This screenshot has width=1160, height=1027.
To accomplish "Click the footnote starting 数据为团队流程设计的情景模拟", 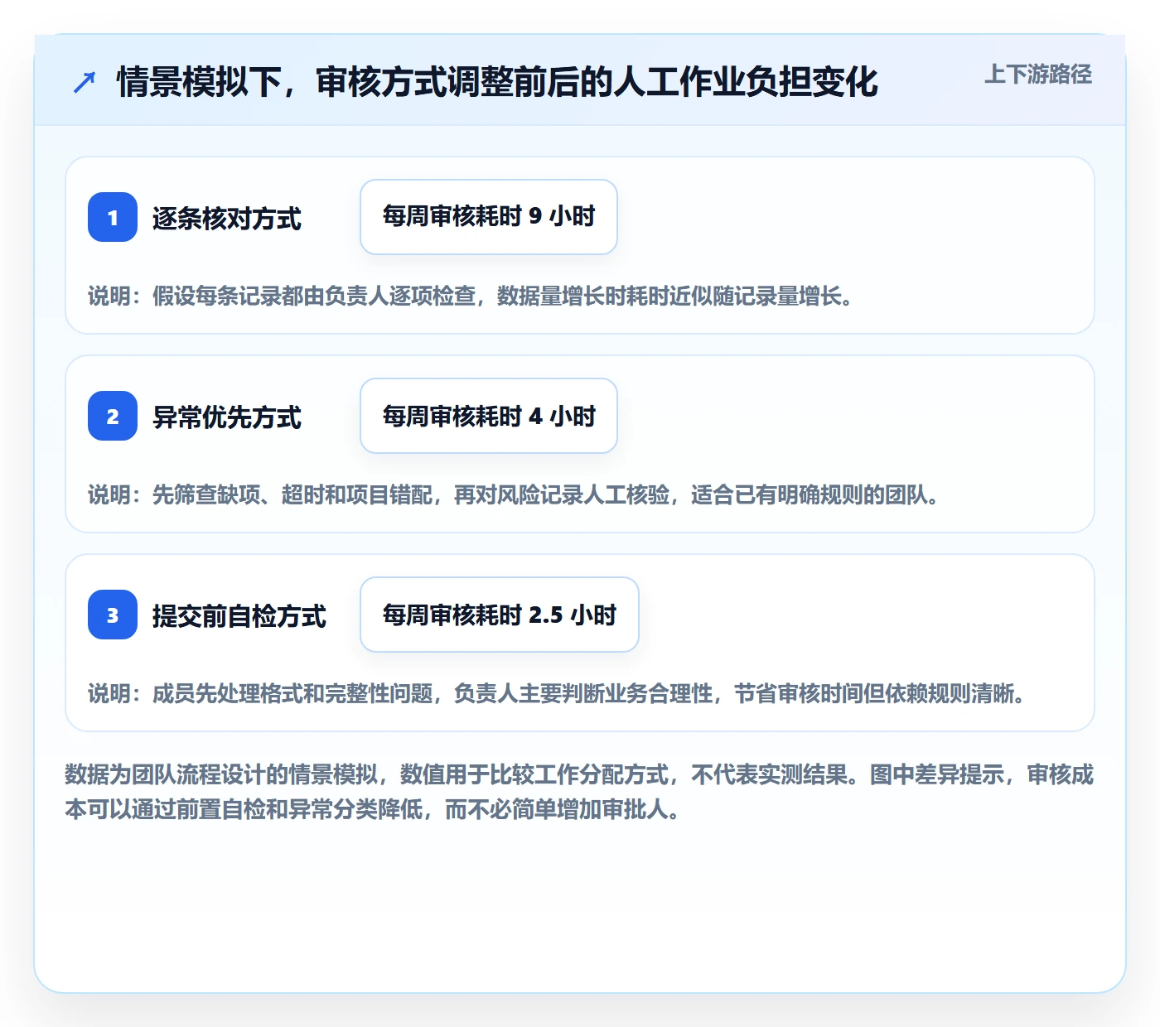I will (x=579, y=792).
